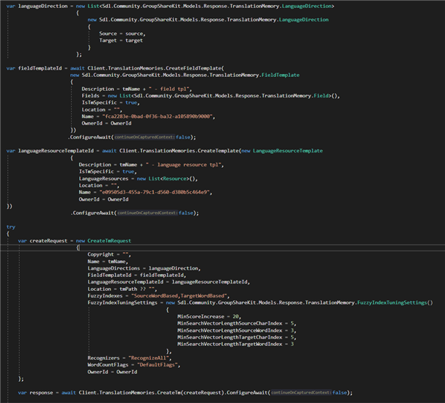The height and width of the screenshot is (403, 445).
Task: Click 'FieldTemplateId = fieldTemplateId,' line
Action: (137, 275)
